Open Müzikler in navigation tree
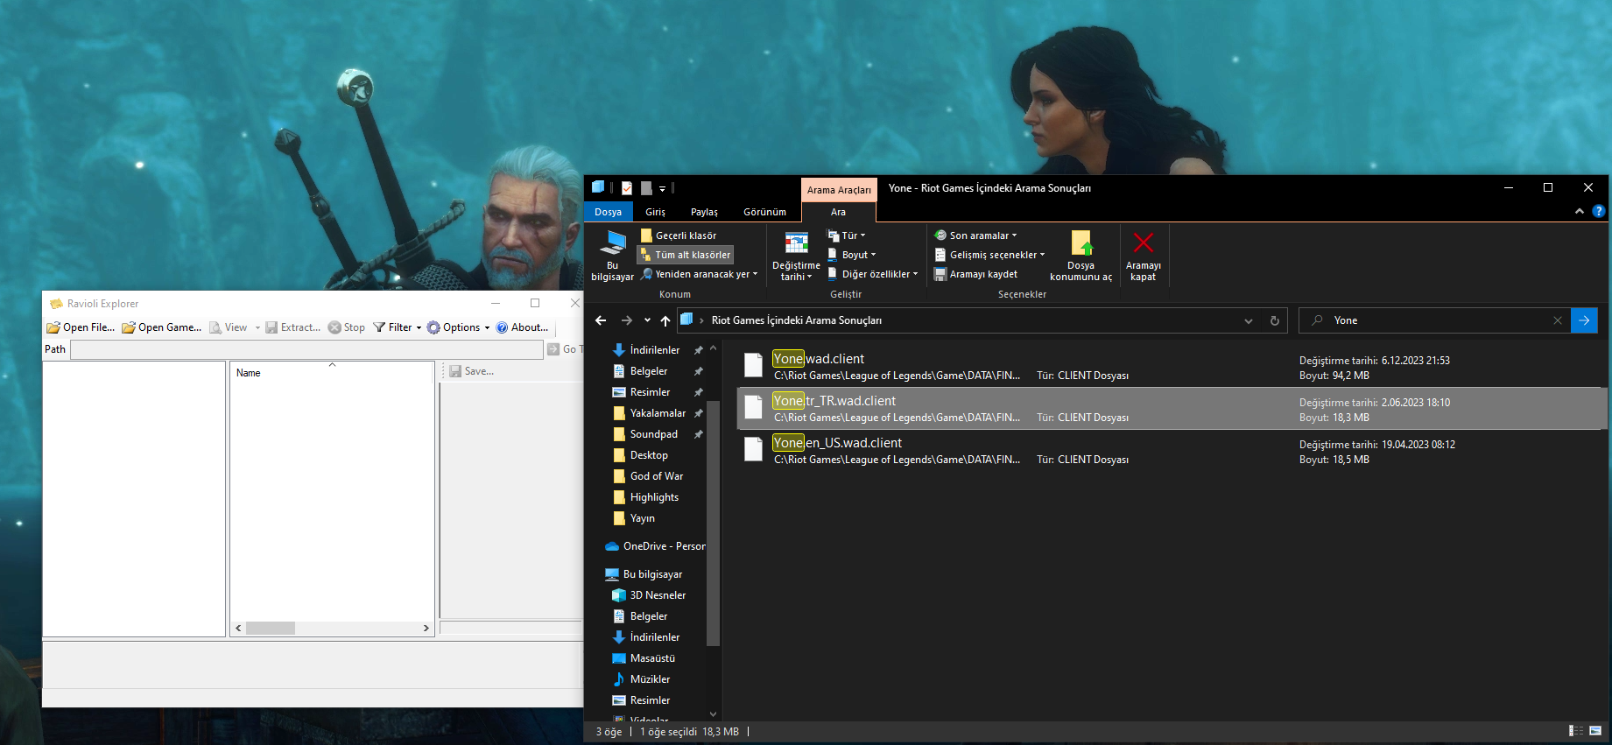The image size is (1612, 745). coord(650,679)
